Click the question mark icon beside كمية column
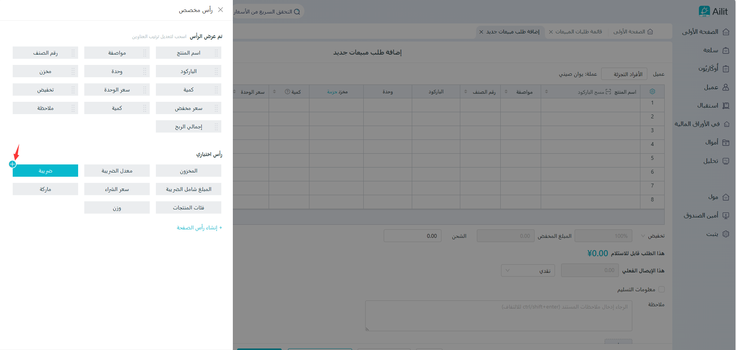 pyautogui.click(x=287, y=92)
